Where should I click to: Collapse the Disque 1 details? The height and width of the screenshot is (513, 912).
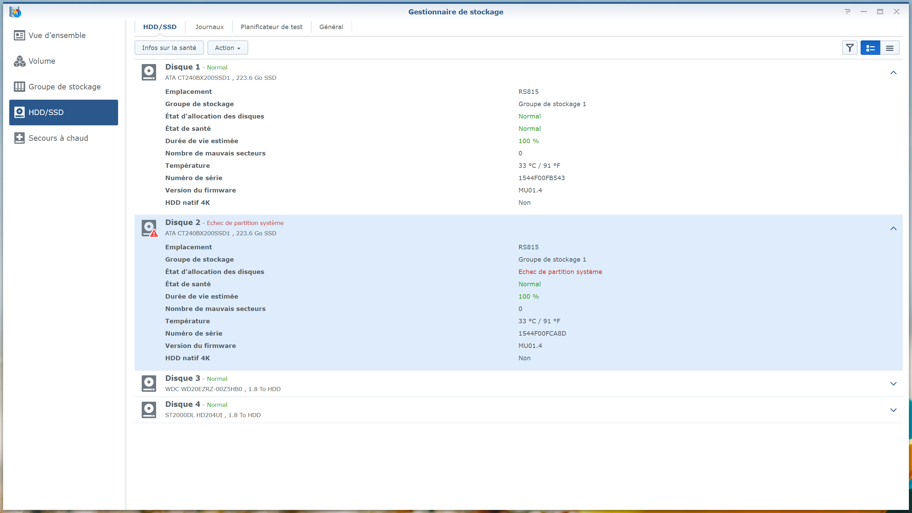pos(893,73)
